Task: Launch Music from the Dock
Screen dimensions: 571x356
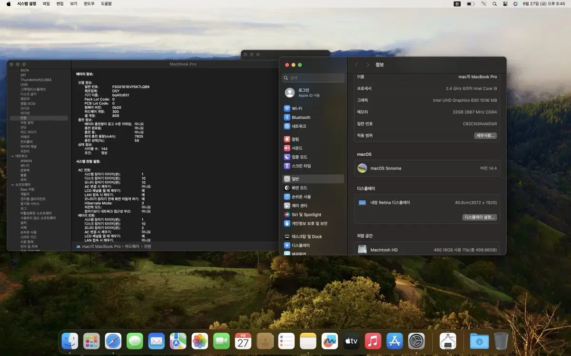Action: coord(373,341)
